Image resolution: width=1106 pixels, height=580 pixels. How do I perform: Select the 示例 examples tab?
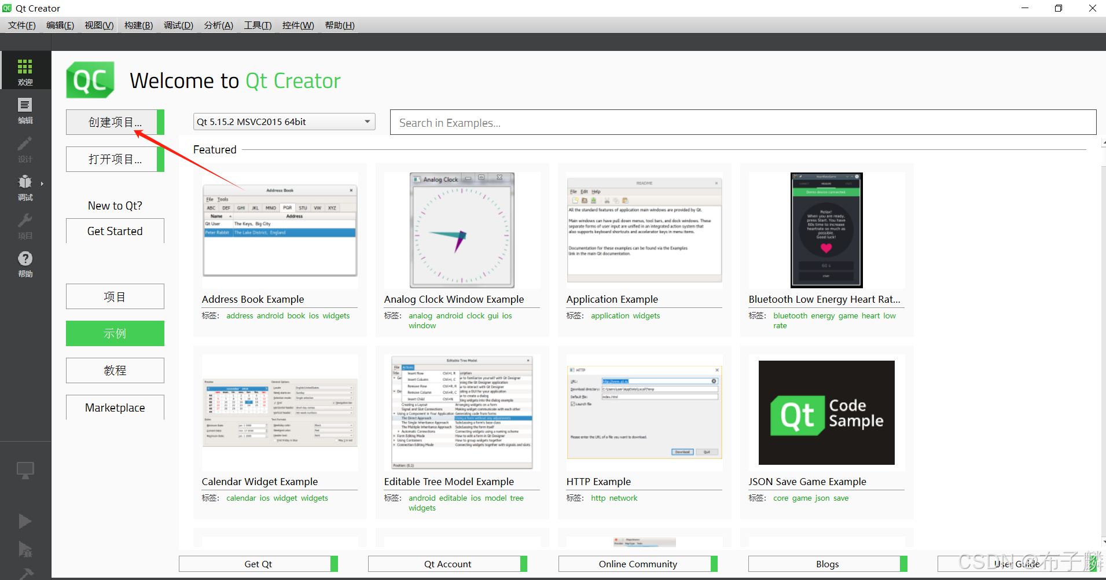[x=115, y=333]
